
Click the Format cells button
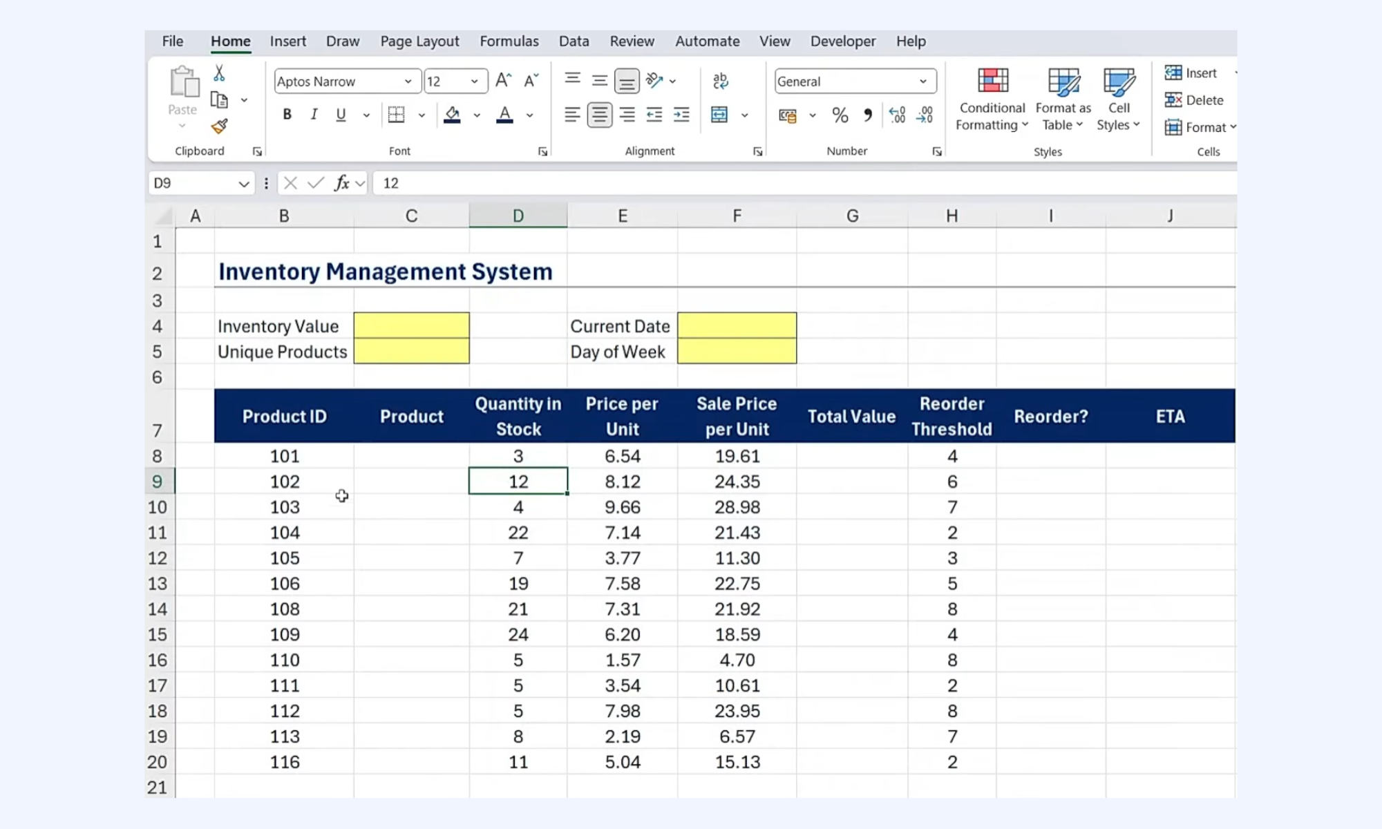coord(1200,128)
